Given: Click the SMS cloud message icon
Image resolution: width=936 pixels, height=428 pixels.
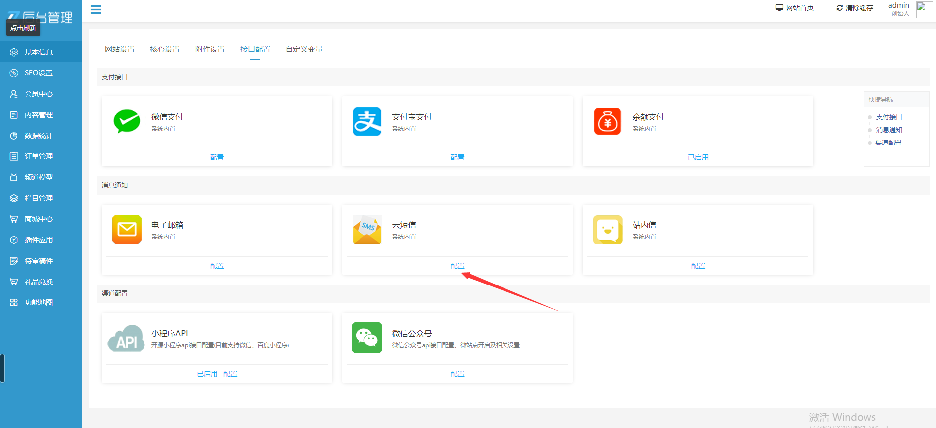Looking at the screenshot, I should [367, 229].
